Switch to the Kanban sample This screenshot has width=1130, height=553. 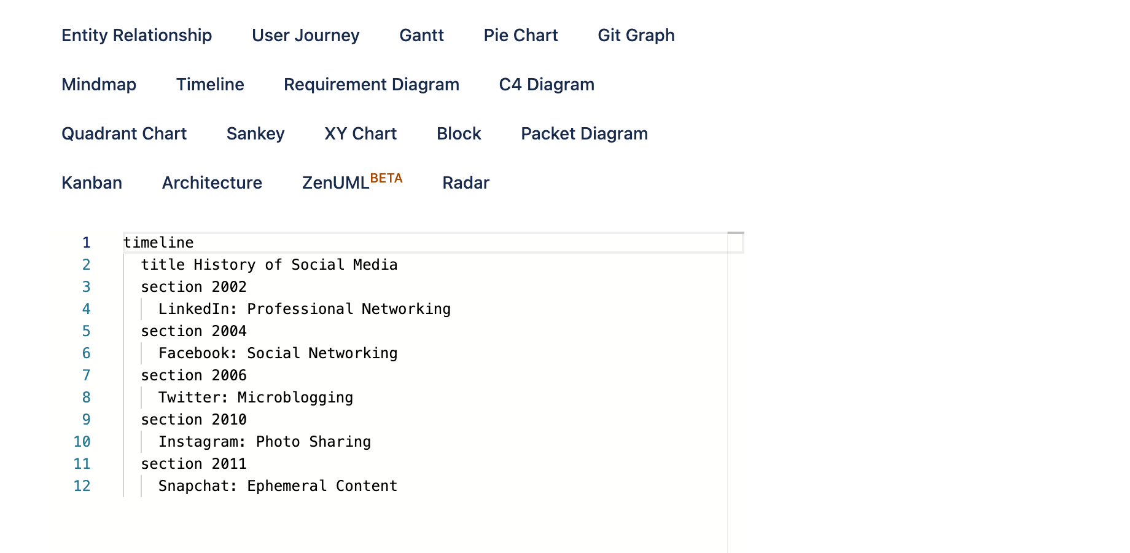(92, 183)
